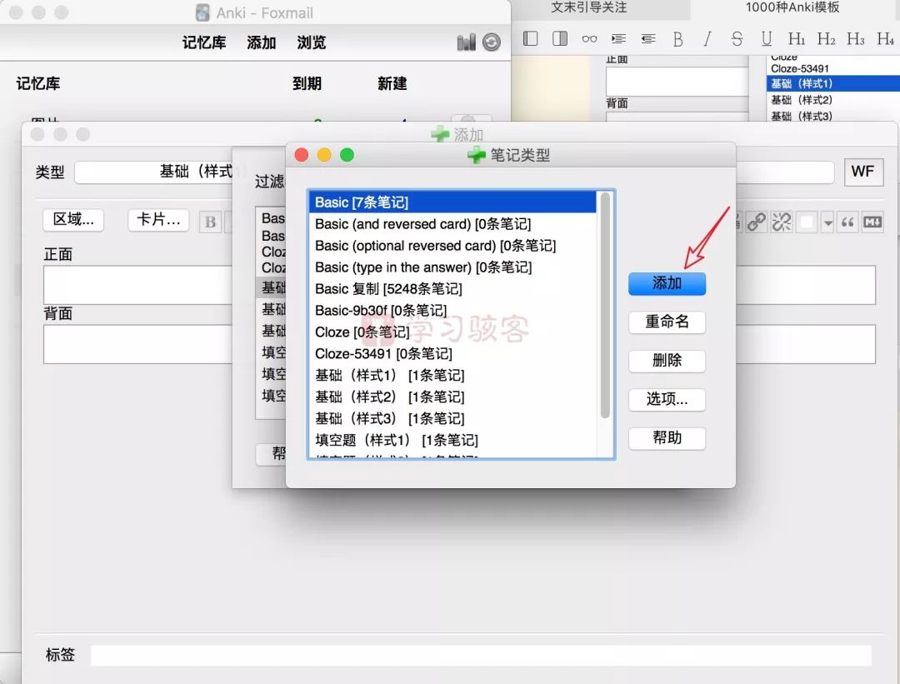Open 记忆库 decks in Anki toolbar
Viewport: 900px width, 684px height.
(x=204, y=42)
